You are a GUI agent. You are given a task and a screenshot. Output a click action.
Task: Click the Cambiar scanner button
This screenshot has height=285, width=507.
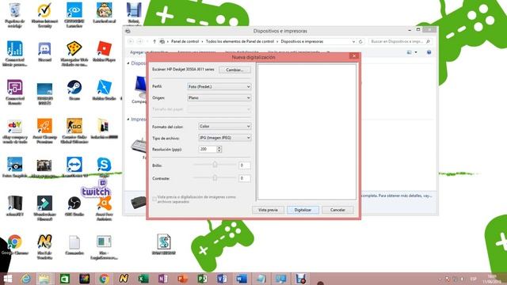pyautogui.click(x=234, y=70)
